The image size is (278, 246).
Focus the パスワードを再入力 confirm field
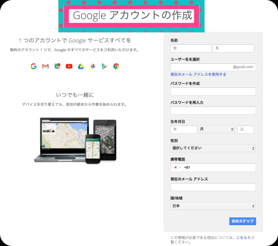tap(213, 111)
